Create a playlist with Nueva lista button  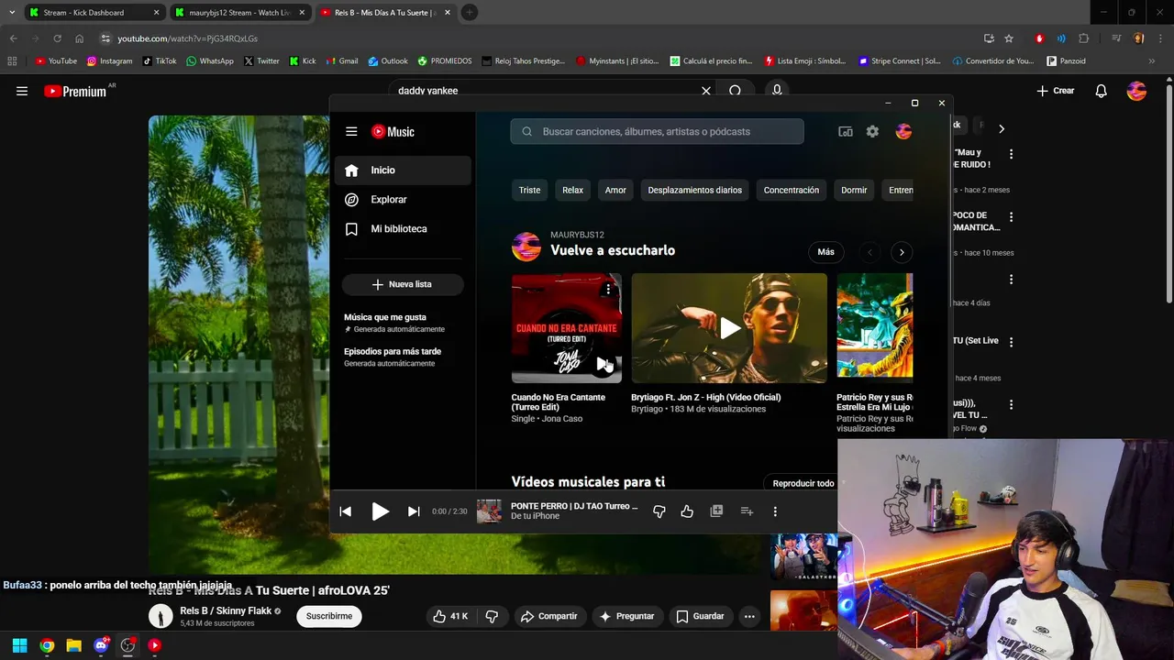[403, 284]
